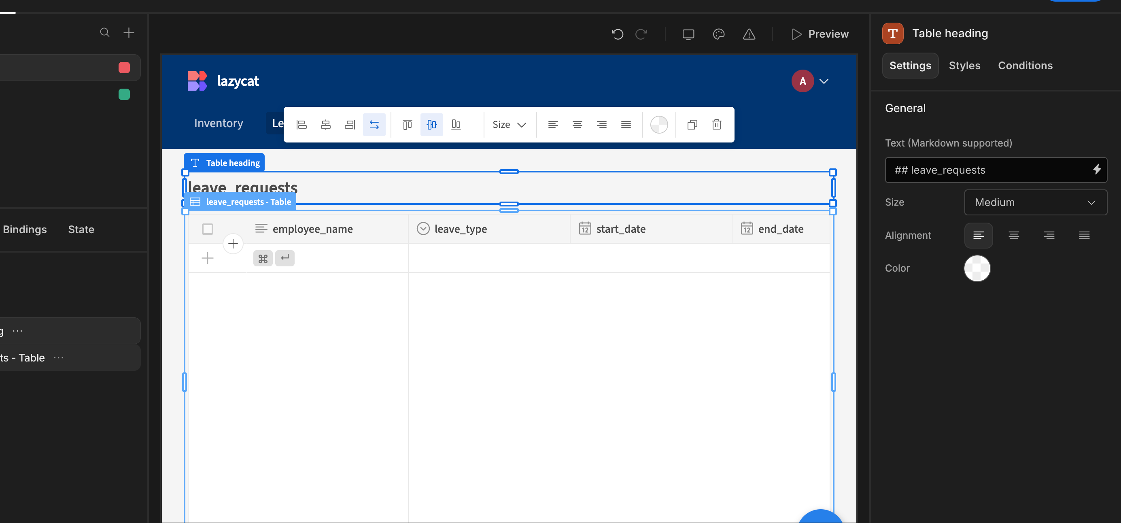Click the Preview button

820,34
